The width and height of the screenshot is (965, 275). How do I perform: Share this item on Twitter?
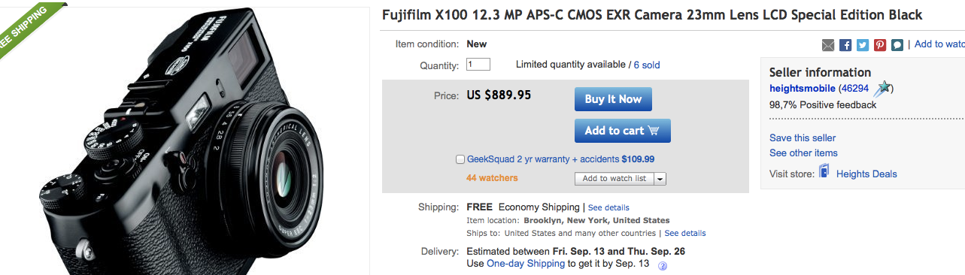pos(863,45)
